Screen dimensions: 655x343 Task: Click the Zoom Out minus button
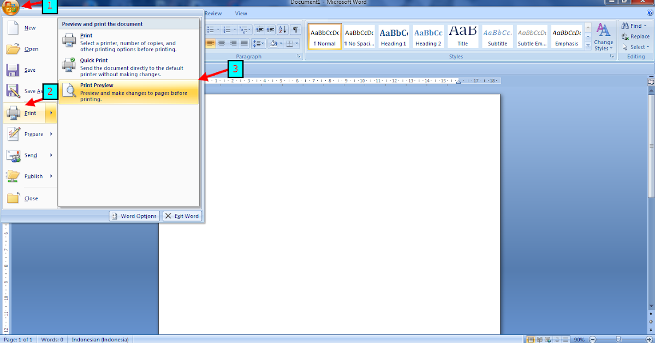(x=593, y=339)
